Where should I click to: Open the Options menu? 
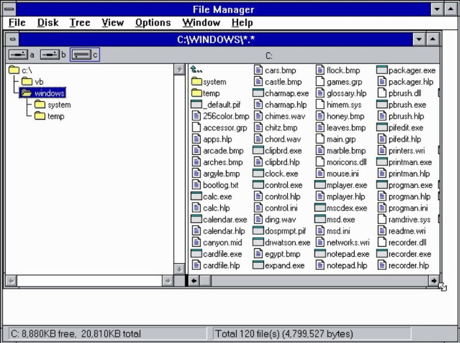[152, 23]
